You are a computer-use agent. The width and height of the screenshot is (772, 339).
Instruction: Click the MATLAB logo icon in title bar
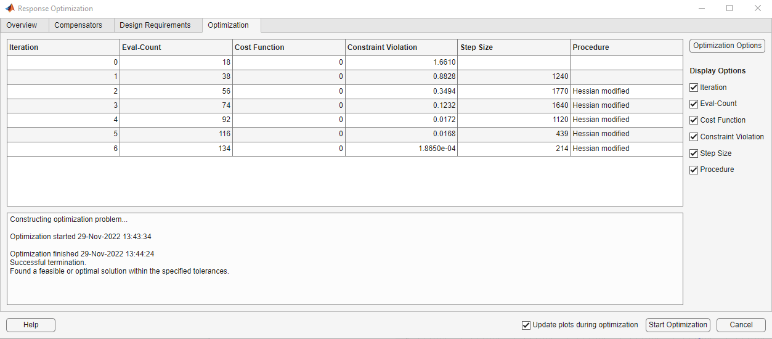(x=10, y=9)
